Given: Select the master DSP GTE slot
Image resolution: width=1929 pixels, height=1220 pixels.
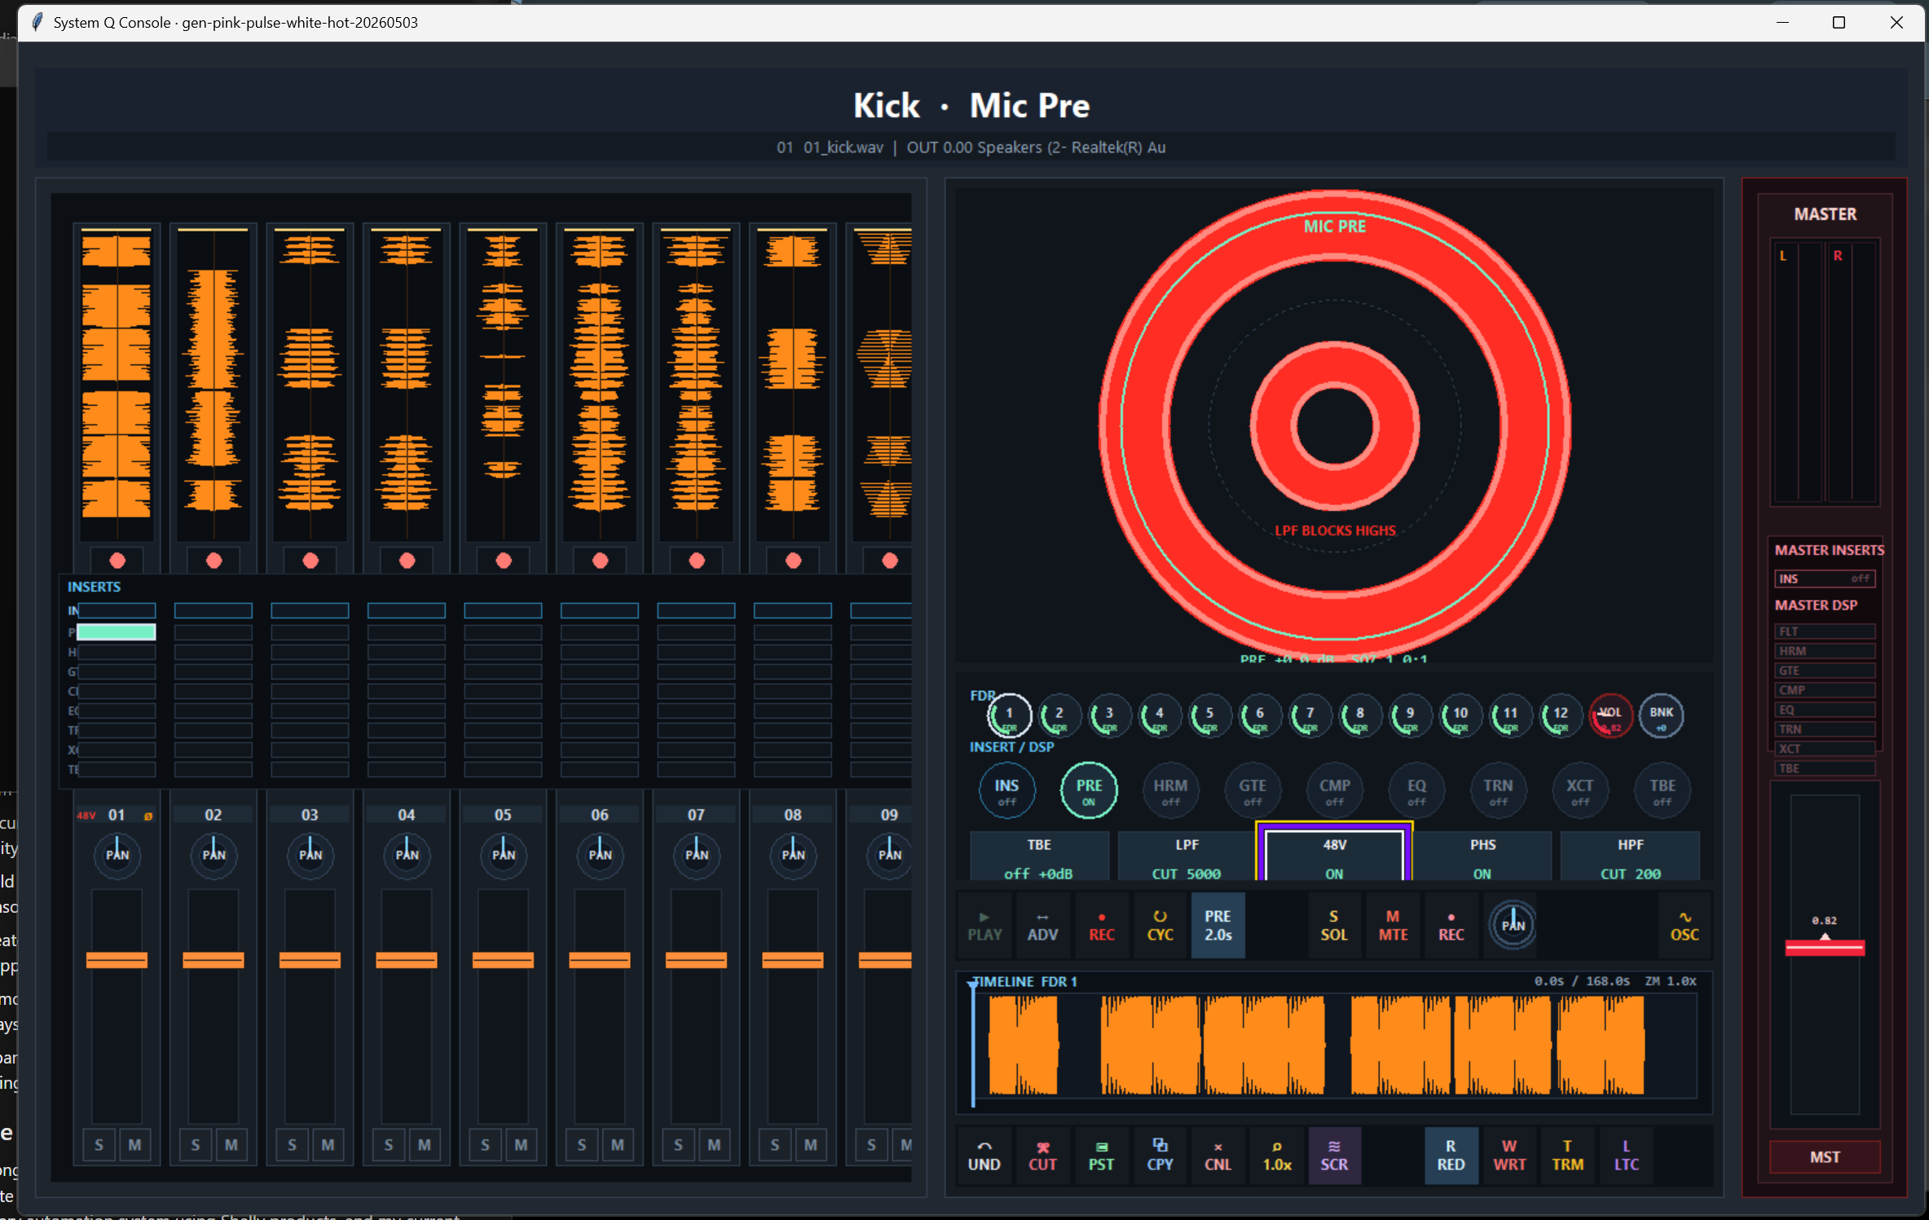Looking at the screenshot, I should click(x=1825, y=671).
